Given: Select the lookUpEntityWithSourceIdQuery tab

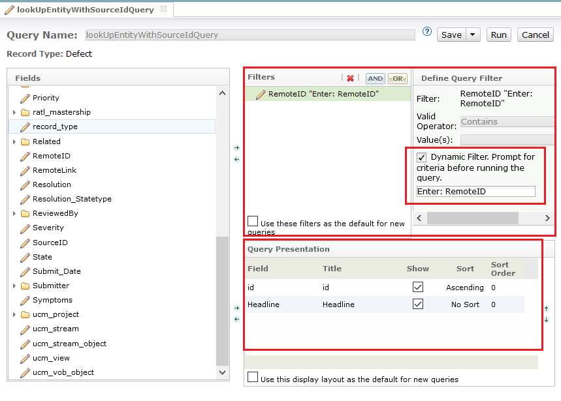Looking at the screenshot, I should (85, 10).
